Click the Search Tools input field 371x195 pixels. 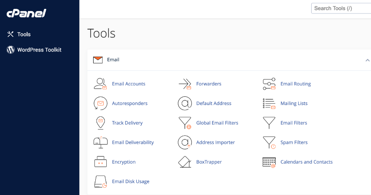[x=340, y=8]
